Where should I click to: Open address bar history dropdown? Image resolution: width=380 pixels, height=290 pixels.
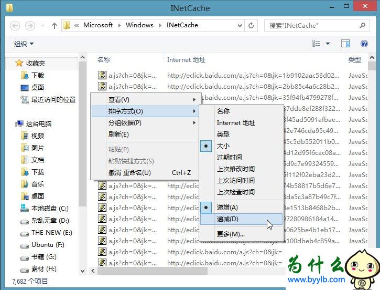240,25
